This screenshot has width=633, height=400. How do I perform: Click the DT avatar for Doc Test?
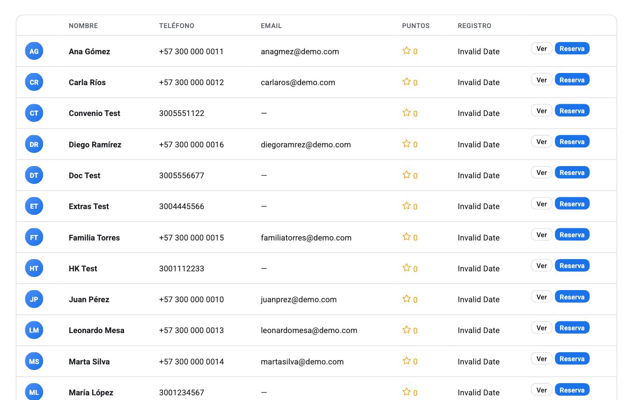click(x=34, y=175)
